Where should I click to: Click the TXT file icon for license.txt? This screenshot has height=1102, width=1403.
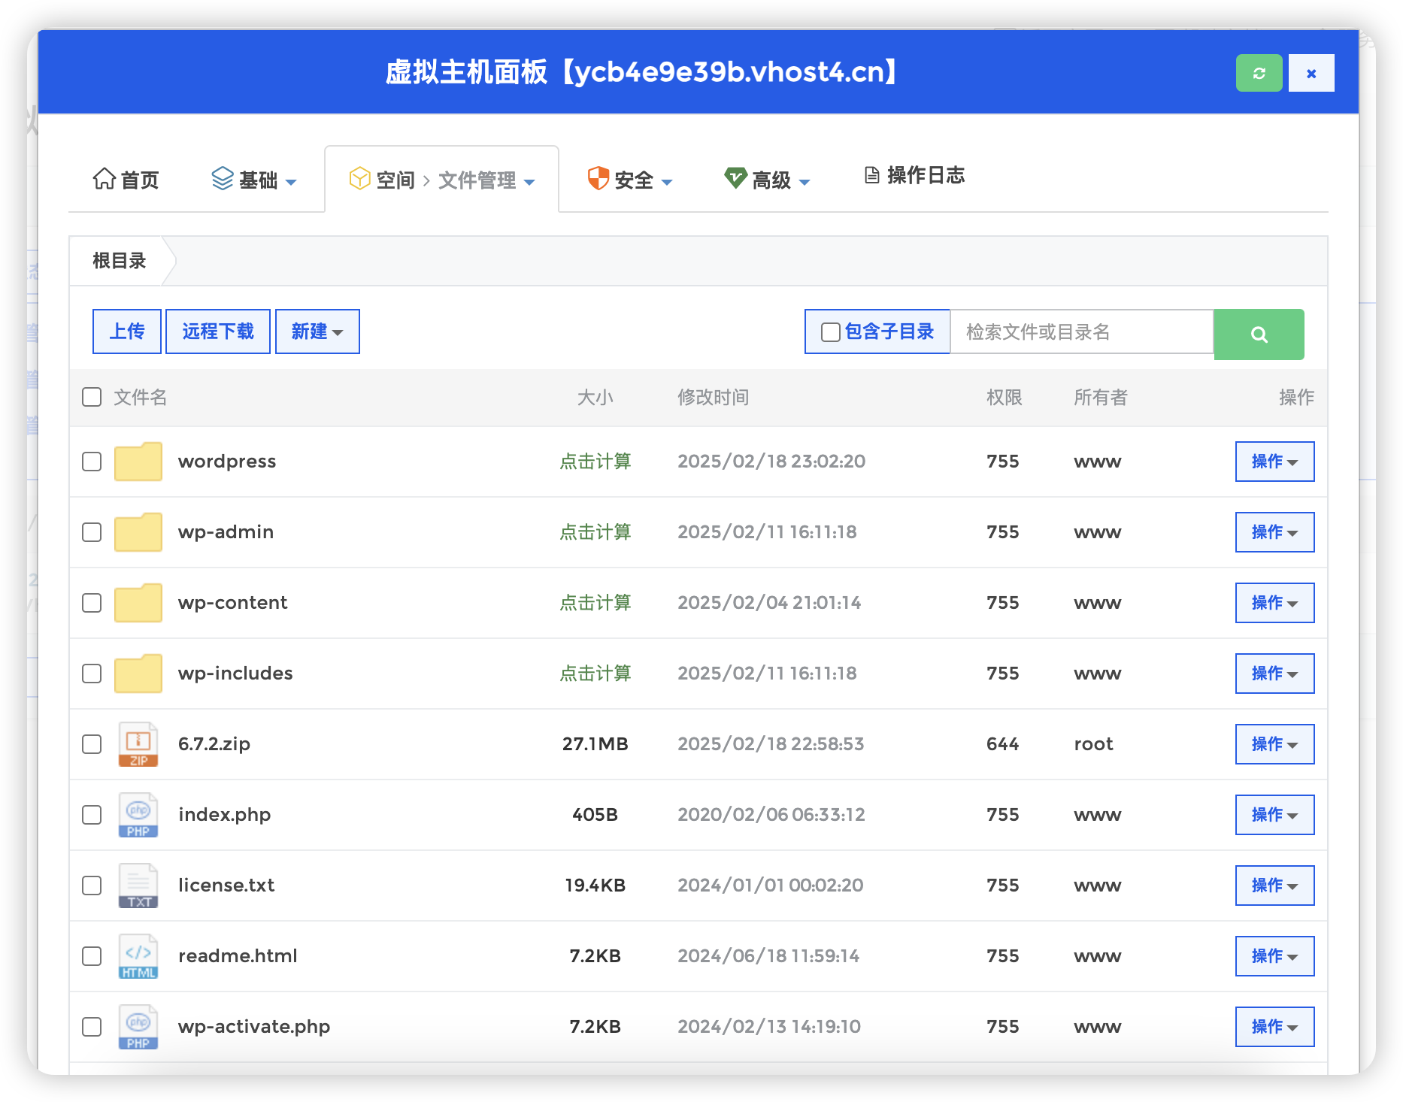tap(138, 886)
